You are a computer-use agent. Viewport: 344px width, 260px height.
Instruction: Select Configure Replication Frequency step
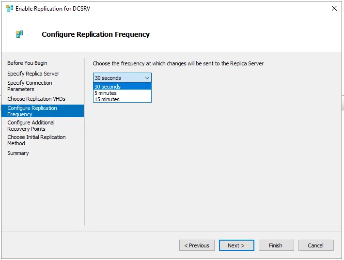pyautogui.click(x=32, y=111)
